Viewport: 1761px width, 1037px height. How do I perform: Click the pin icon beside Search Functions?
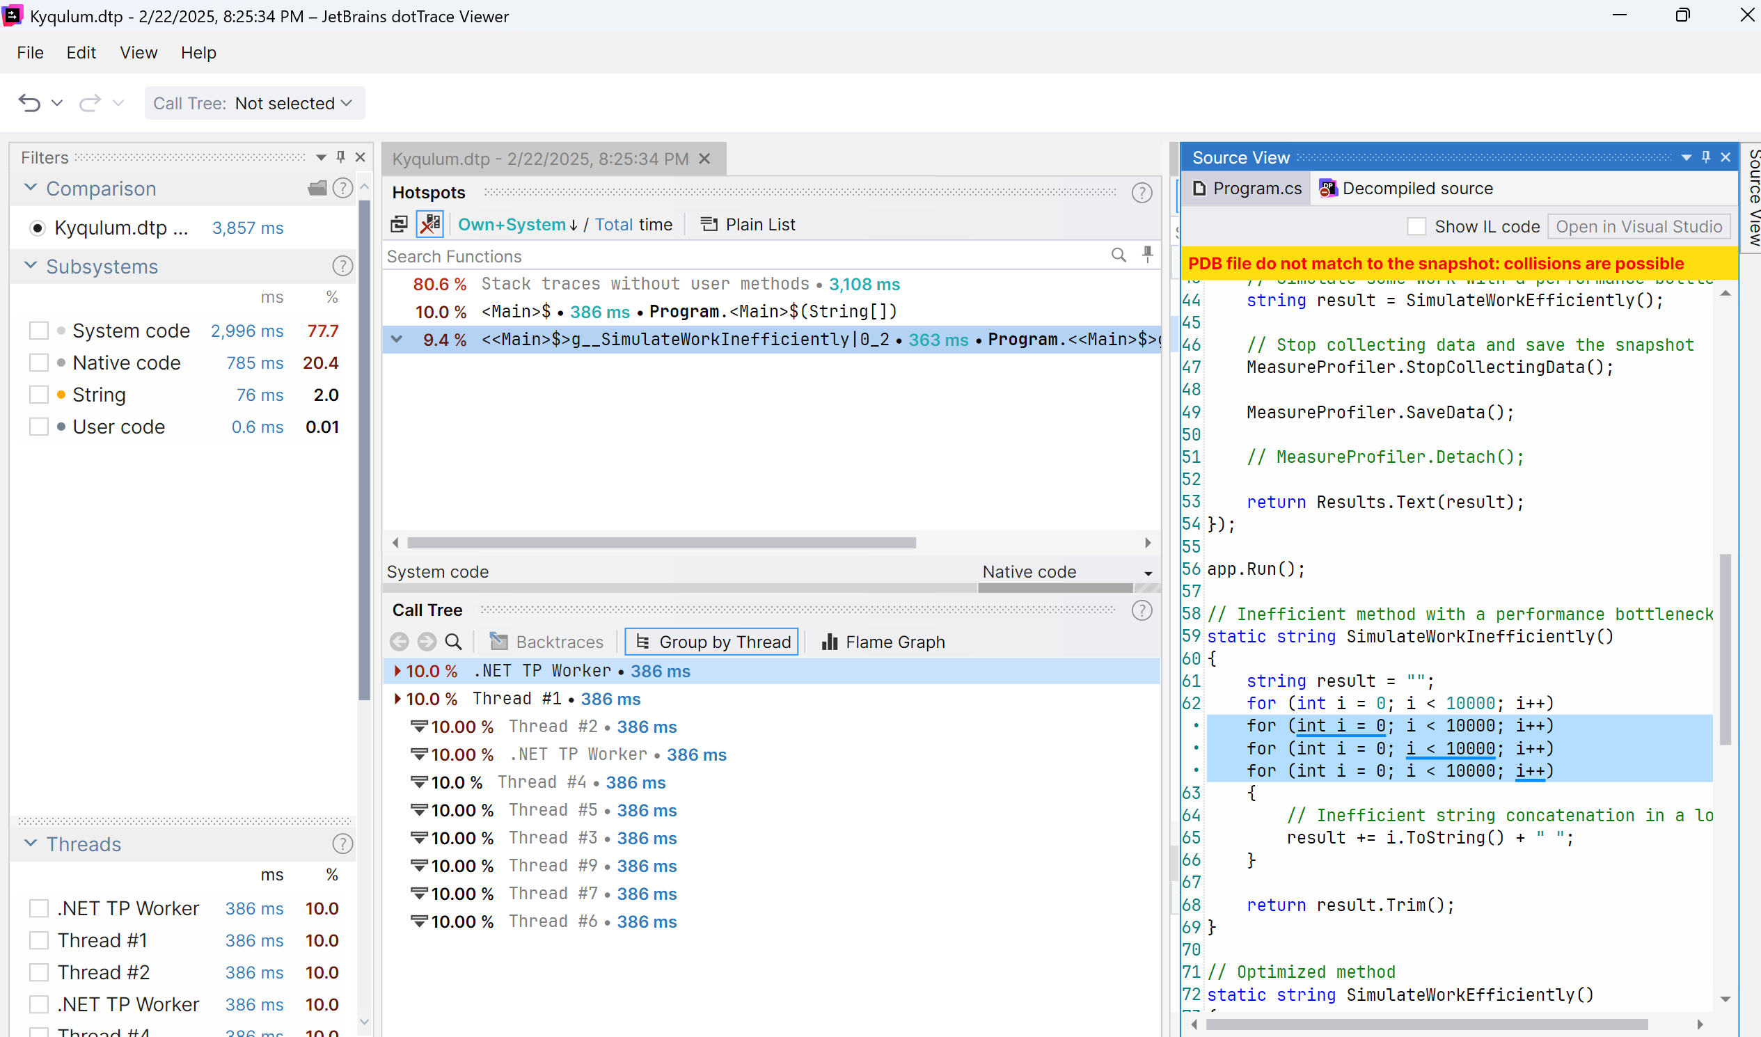[x=1147, y=255]
